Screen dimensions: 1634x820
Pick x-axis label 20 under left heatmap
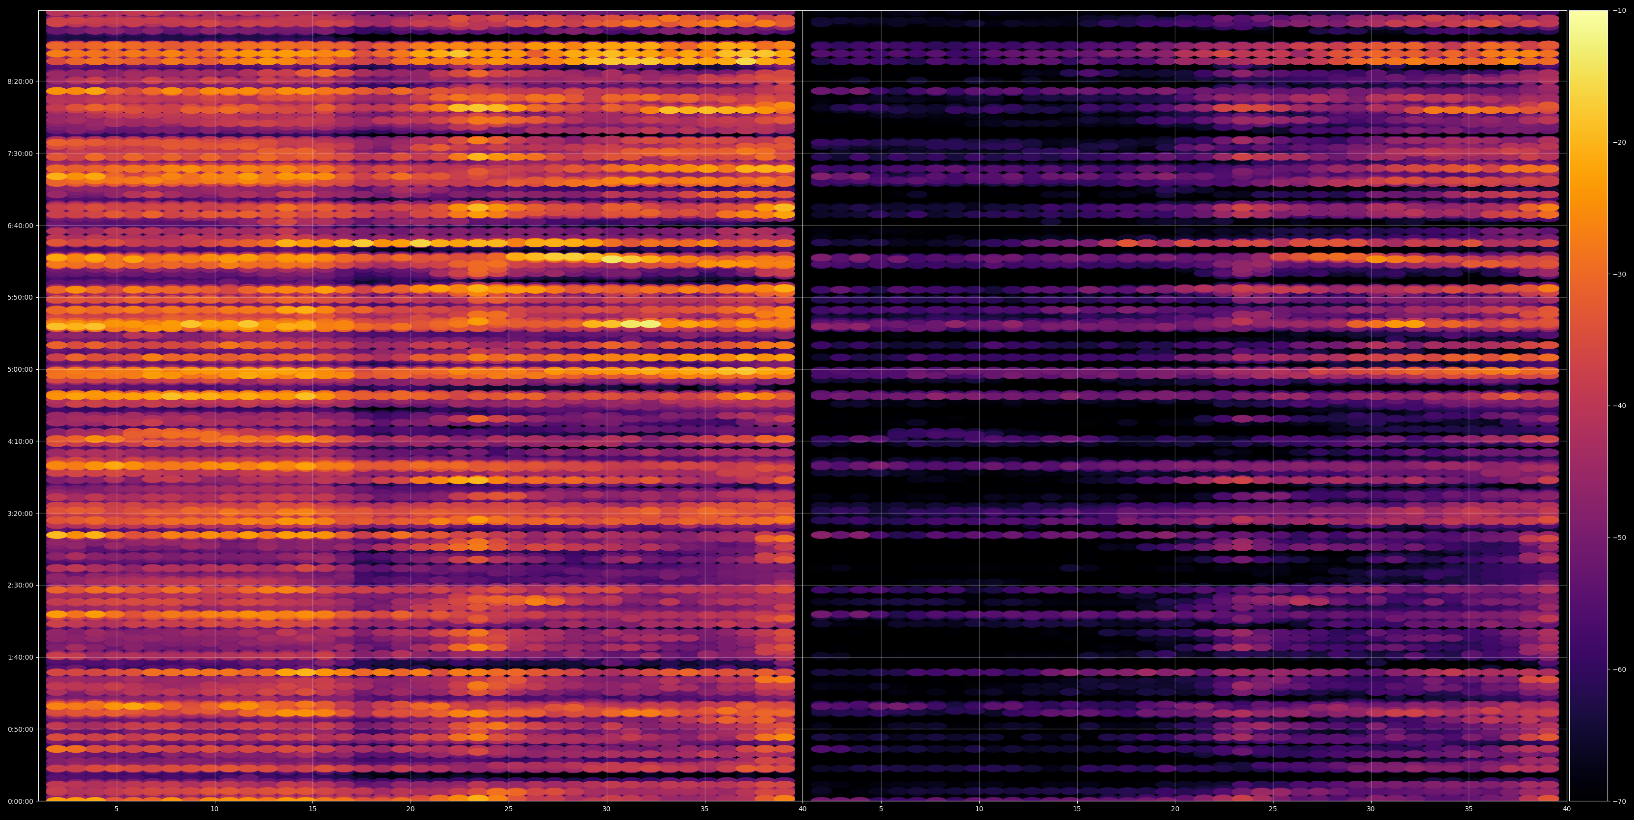coord(411,809)
